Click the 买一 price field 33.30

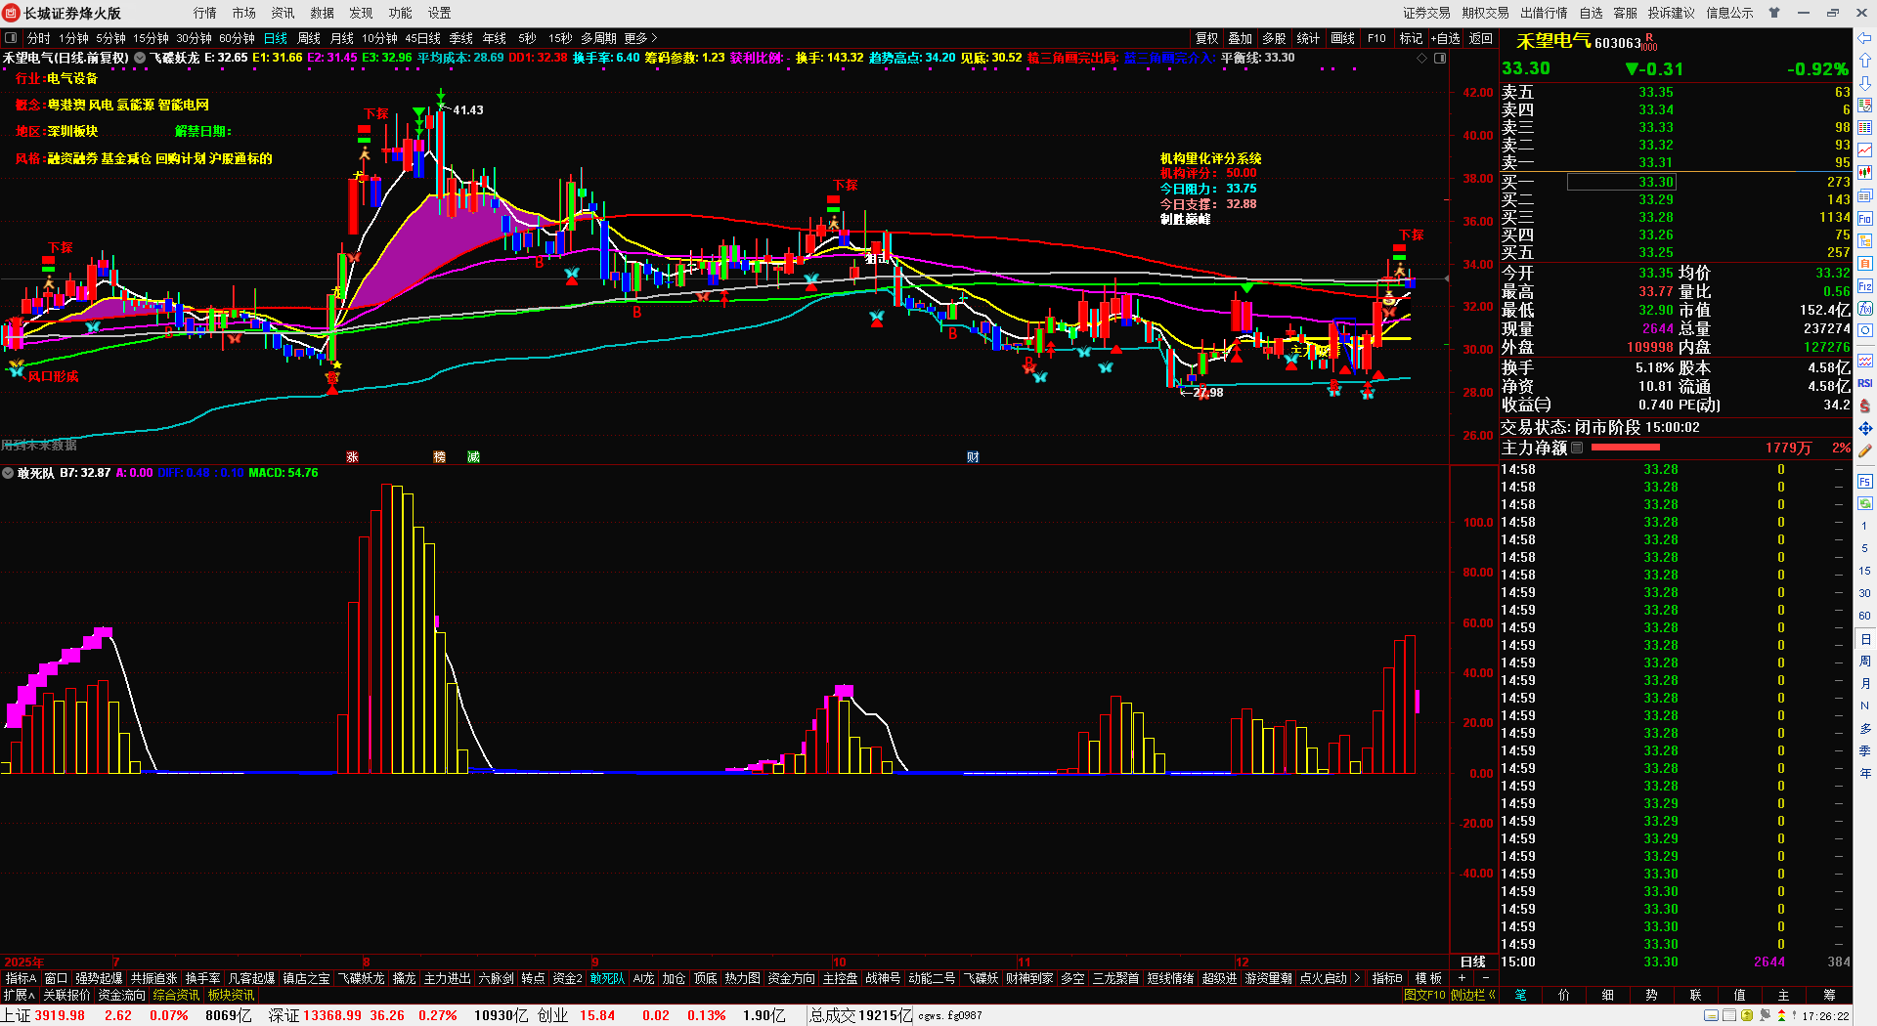tap(1622, 182)
